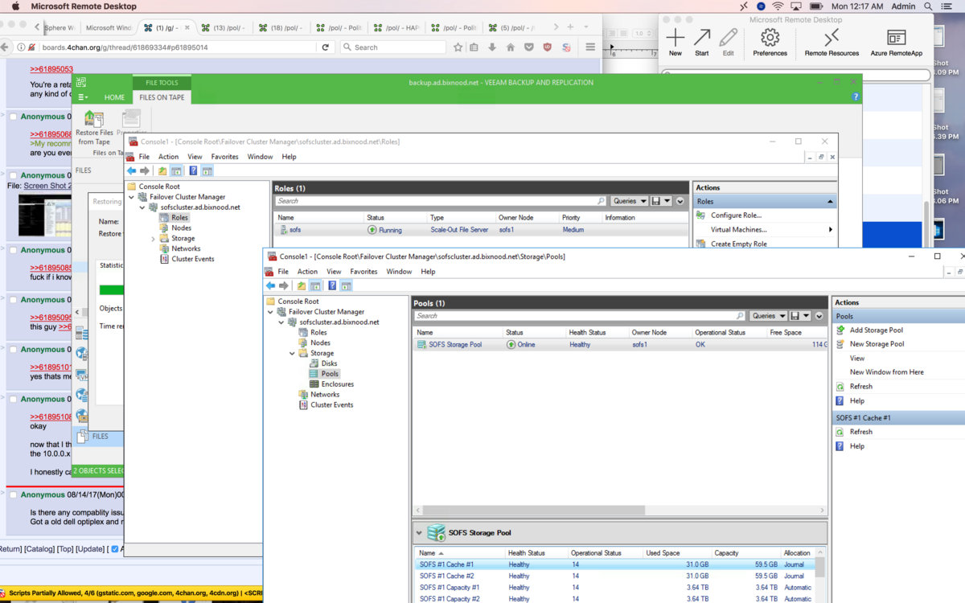Open Remote Resources in Remote Desktop window
Image resolution: width=965 pixels, height=603 pixels.
click(x=832, y=38)
